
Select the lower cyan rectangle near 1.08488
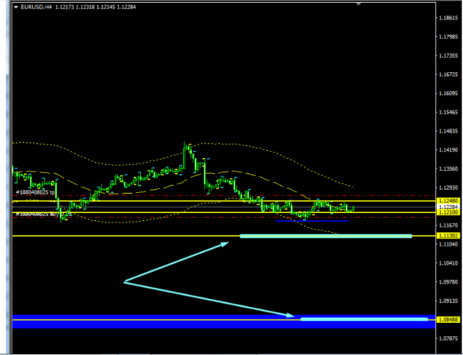pyautogui.click(x=364, y=319)
